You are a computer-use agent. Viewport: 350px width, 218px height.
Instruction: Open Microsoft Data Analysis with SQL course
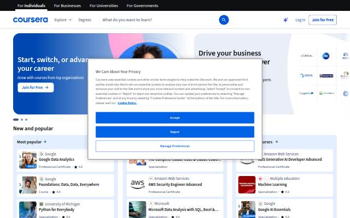point(183,209)
